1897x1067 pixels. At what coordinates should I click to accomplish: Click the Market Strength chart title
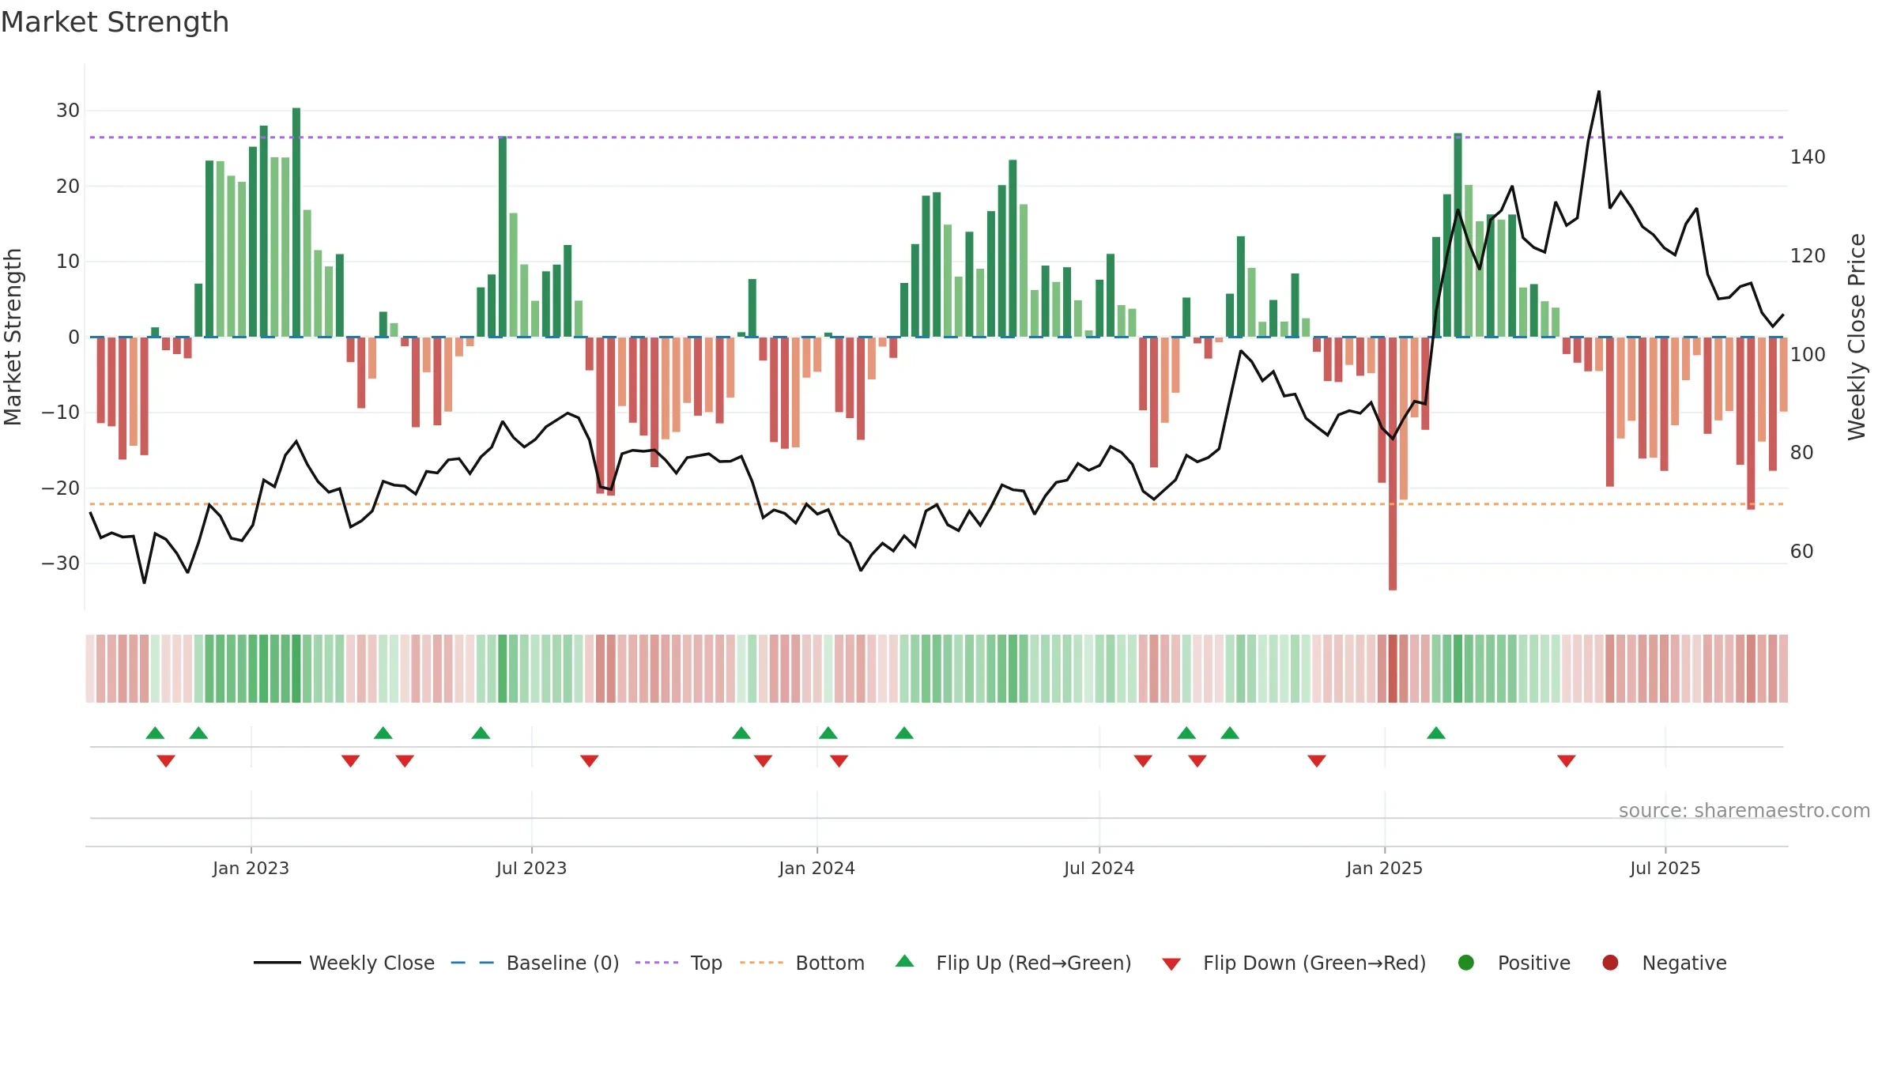point(115,22)
